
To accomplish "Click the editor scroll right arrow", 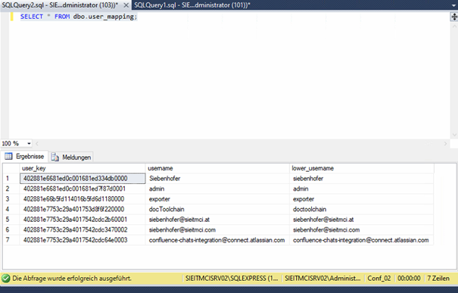I will pyautogui.click(x=445, y=143).
